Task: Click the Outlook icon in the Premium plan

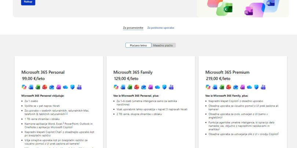Action: tap(235, 87)
